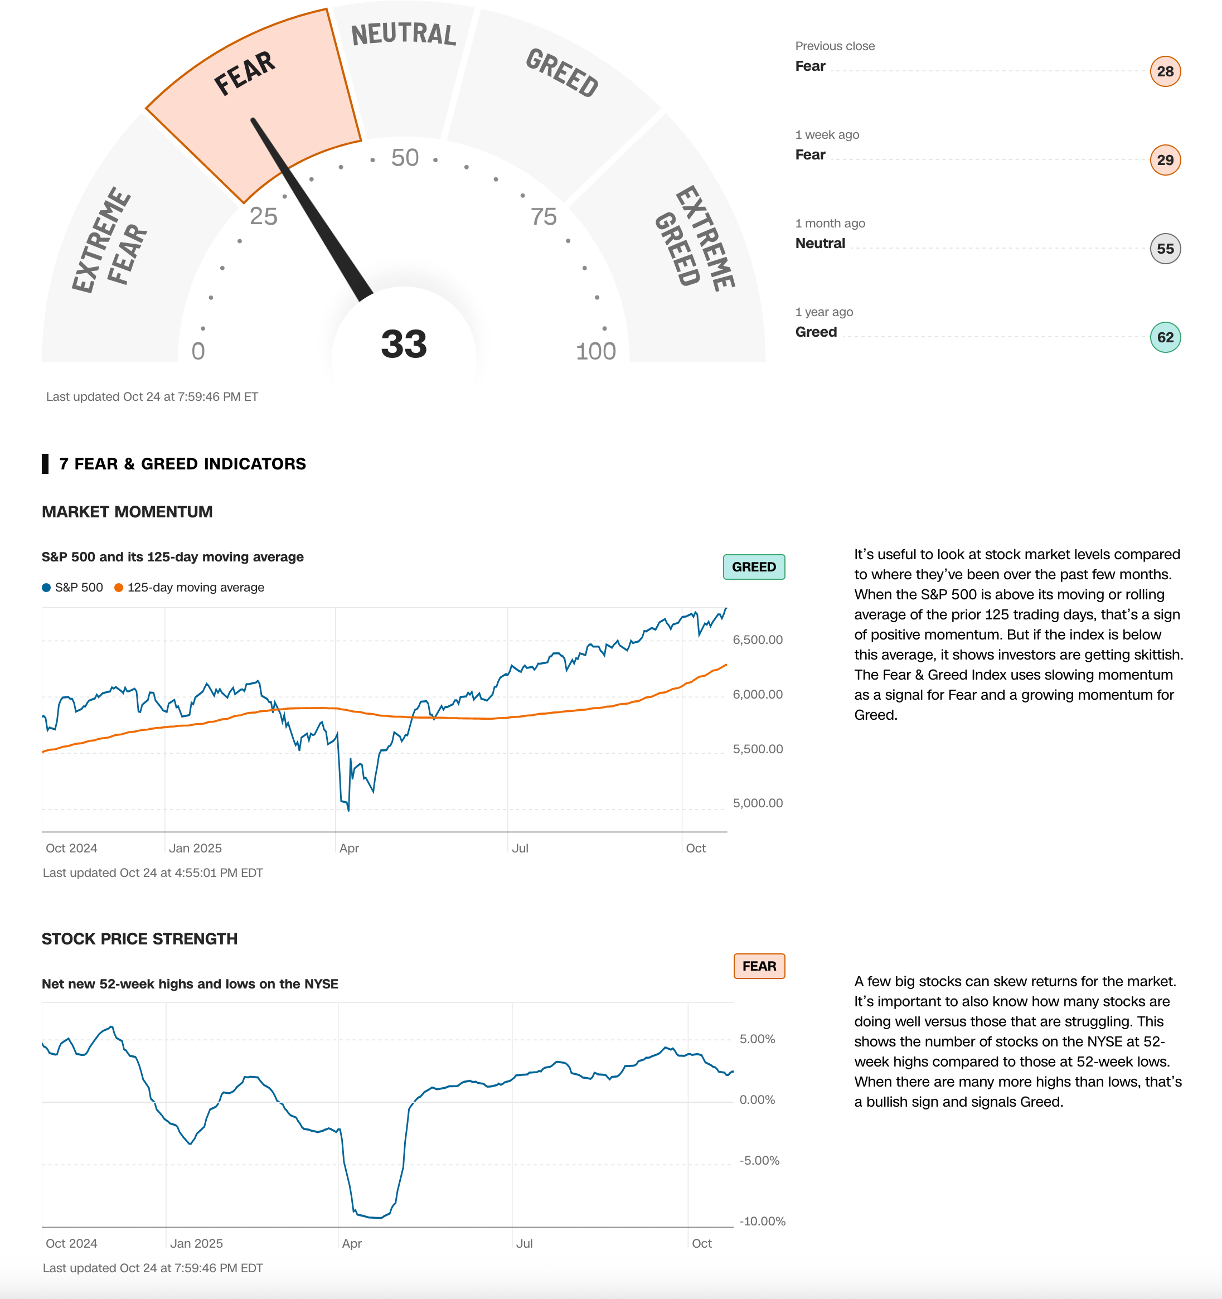Click the orange 125-day moving average legend dot
1222x1299 pixels.
coord(119,588)
